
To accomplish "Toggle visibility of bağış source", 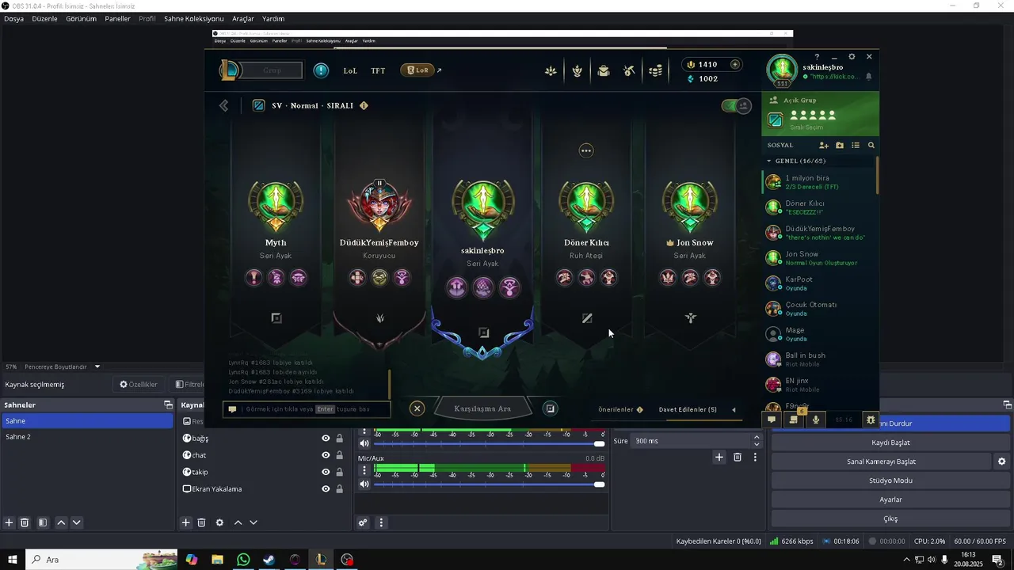I will click(x=326, y=439).
